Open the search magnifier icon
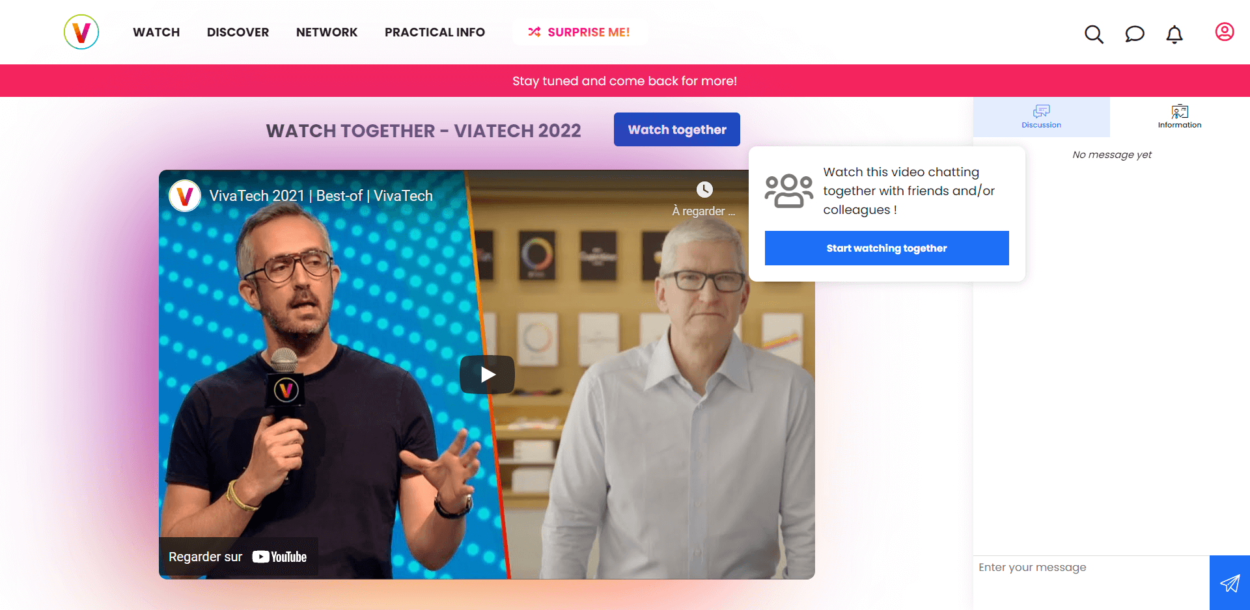The height and width of the screenshot is (610, 1250). 1094,34
